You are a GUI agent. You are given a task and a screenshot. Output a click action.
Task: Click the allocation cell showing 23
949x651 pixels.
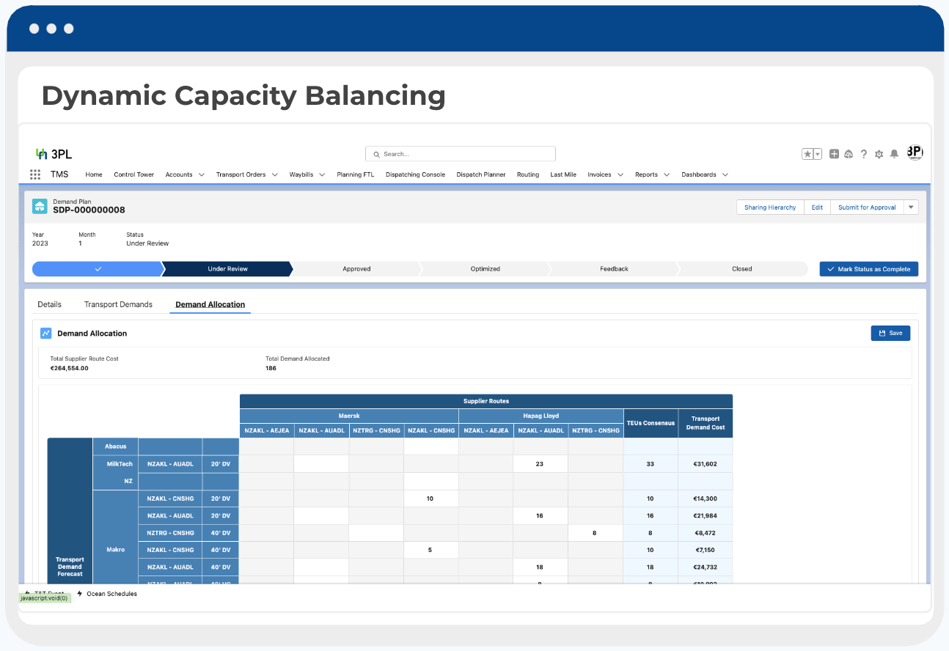click(541, 464)
